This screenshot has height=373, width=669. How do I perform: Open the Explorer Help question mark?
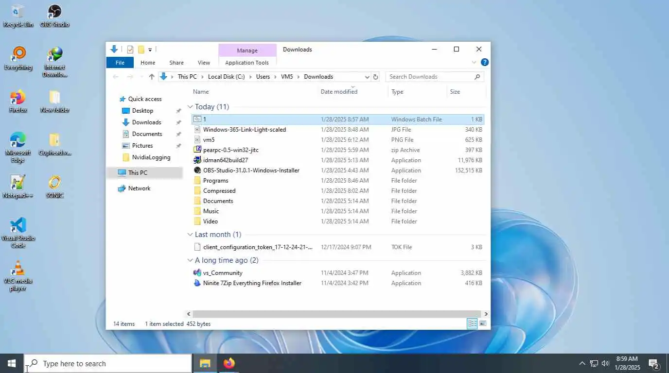pyautogui.click(x=484, y=62)
